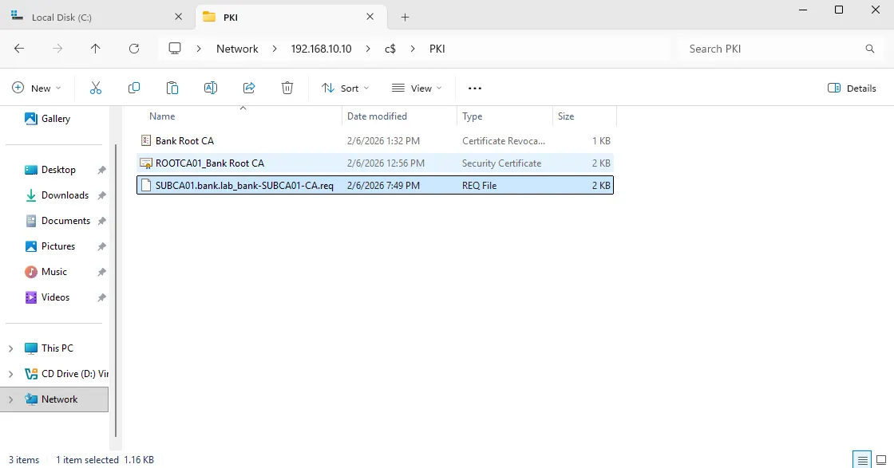This screenshot has width=894, height=468.
Task: Open the Sort dropdown menu
Action: click(346, 88)
